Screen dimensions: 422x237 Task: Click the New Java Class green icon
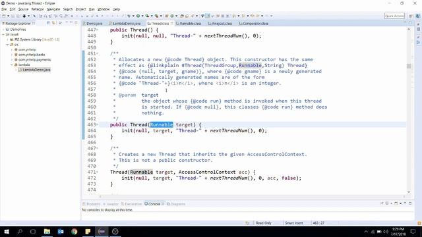pyautogui.click(x=172, y=16)
